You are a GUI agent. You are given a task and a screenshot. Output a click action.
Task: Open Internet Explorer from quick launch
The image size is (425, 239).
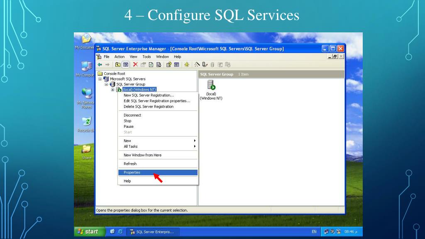(x=120, y=232)
